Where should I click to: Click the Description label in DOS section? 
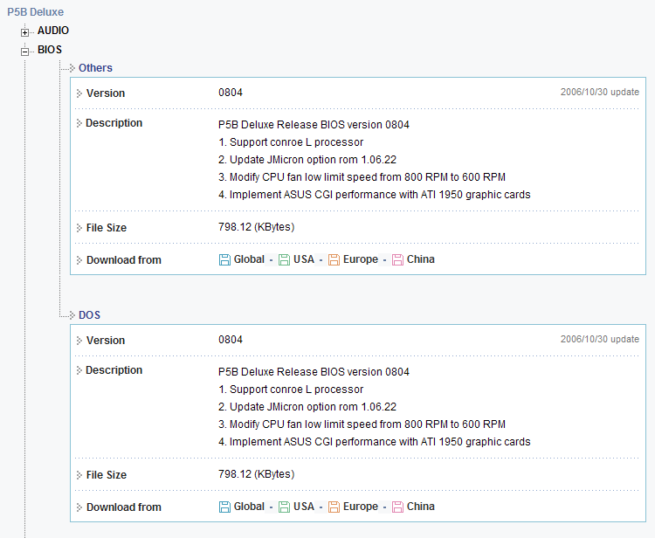(114, 370)
